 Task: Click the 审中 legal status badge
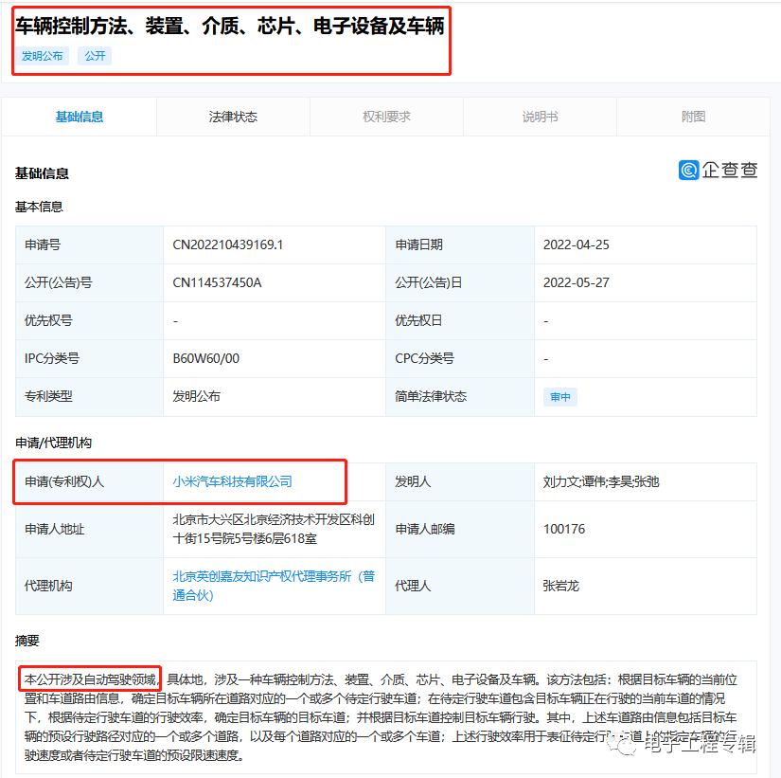pyautogui.click(x=560, y=397)
